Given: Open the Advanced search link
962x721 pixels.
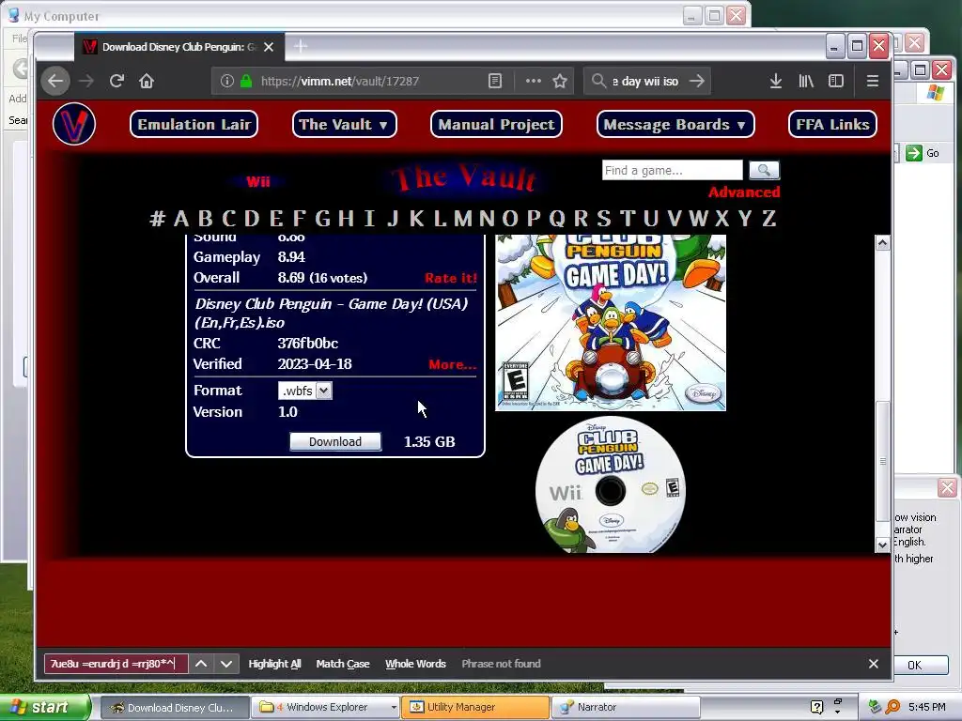Looking at the screenshot, I should 744,192.
